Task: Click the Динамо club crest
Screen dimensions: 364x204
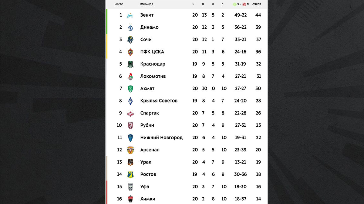Action: [x=130, y=27]
